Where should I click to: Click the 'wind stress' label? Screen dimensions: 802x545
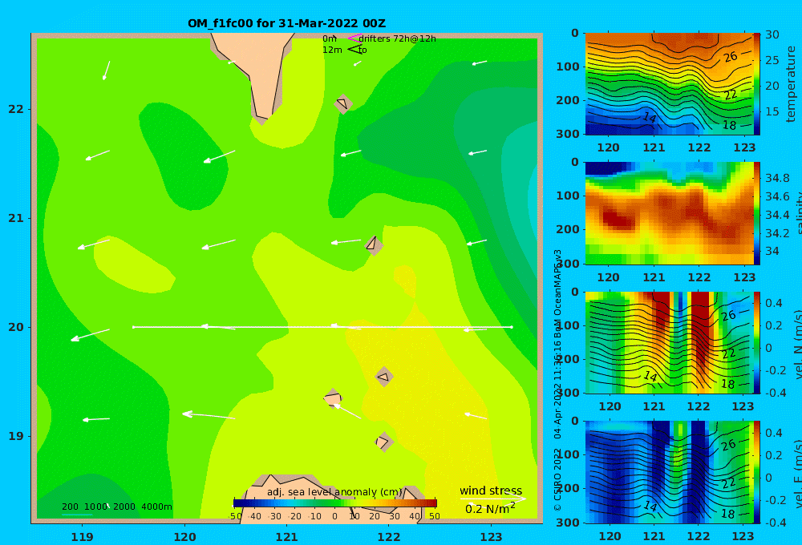tap(491, 490)
